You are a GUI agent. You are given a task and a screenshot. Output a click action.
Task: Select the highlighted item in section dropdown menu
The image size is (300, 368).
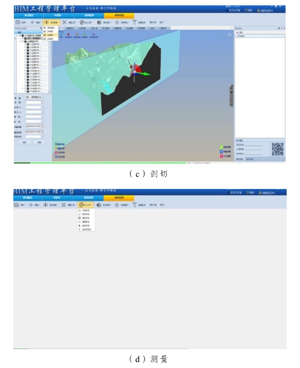(51, 35)
